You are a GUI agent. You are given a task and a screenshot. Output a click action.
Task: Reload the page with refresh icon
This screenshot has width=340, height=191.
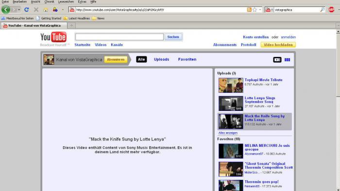pos(26,10)
